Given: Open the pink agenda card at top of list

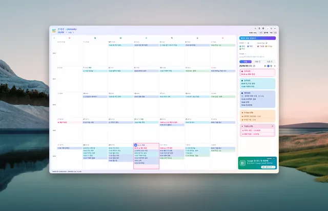Looking at the screenshot, I should click(x=257, y=73).
